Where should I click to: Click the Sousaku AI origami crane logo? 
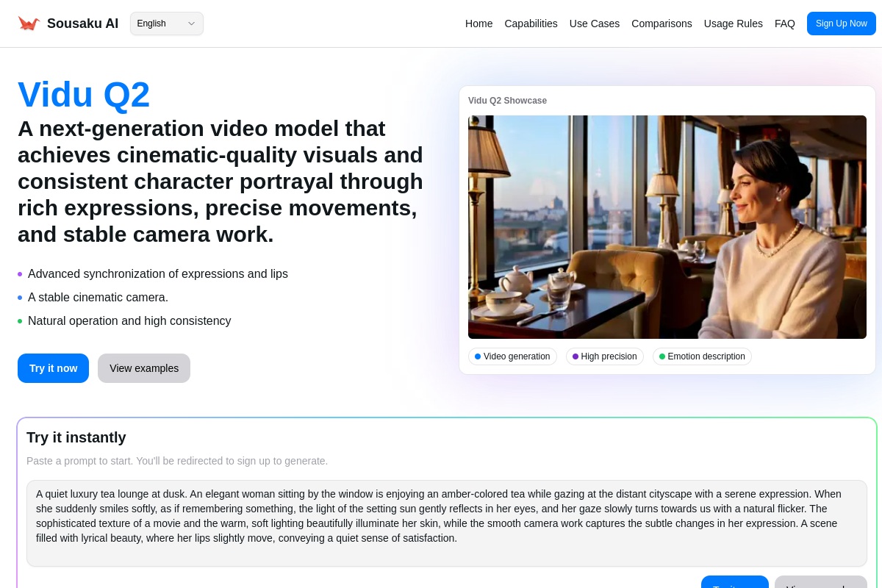pos(29,24)
